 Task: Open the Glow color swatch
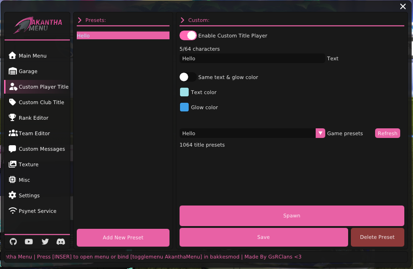tap(184, 107)
